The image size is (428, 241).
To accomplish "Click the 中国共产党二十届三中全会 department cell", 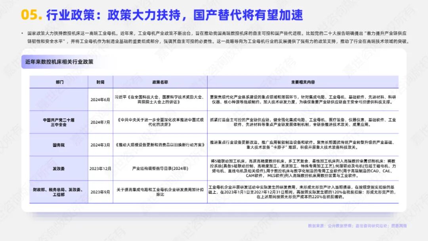I will (59, 122).
